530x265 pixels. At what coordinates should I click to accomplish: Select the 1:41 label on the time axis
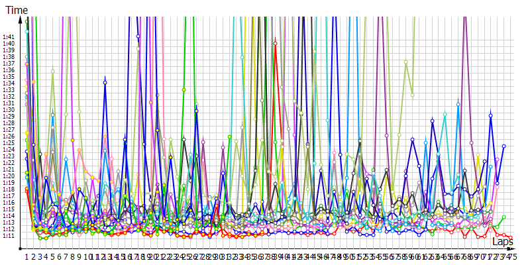click(9, 36)
